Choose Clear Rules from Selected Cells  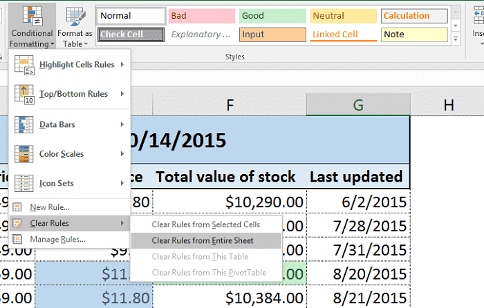[205, 224]
